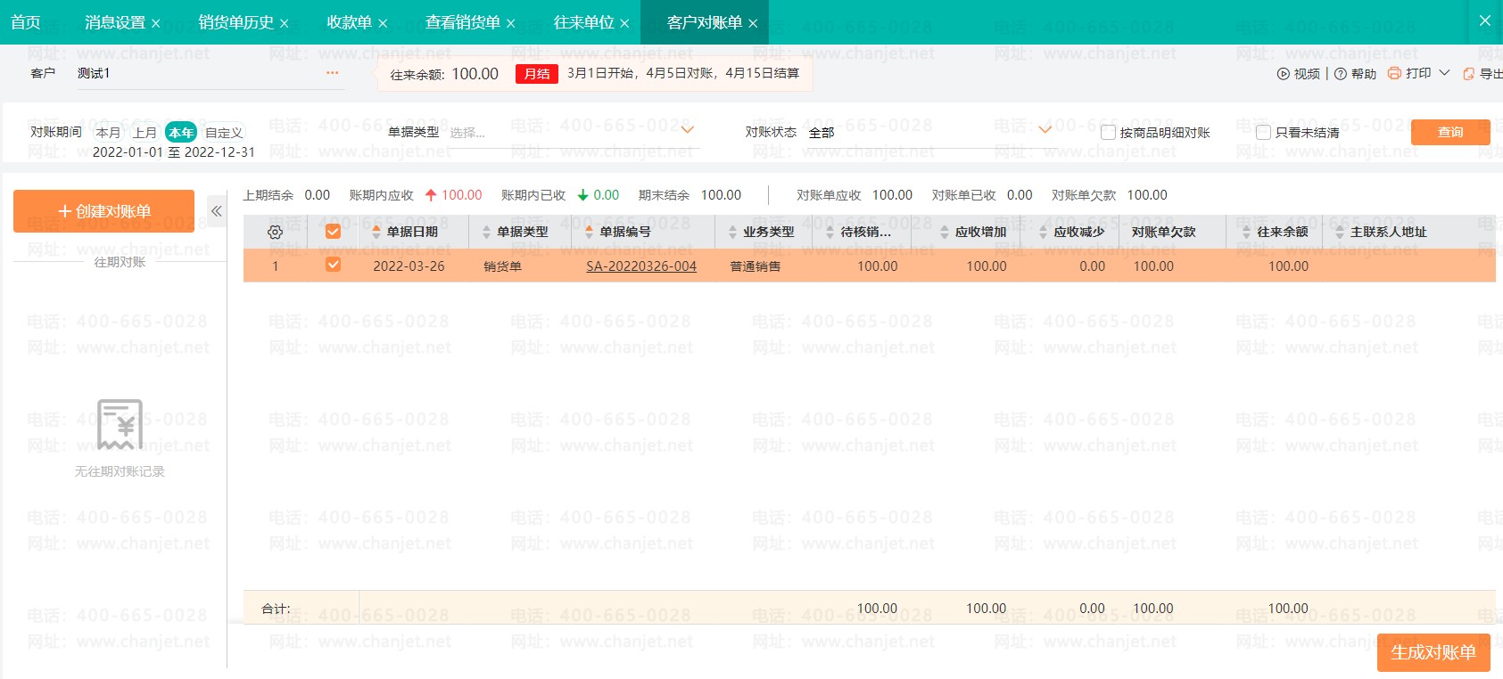This screenshot has width=1503, height=679.
Task: Enable 只看未结清 checkbox
Action: coord(1263,132)
